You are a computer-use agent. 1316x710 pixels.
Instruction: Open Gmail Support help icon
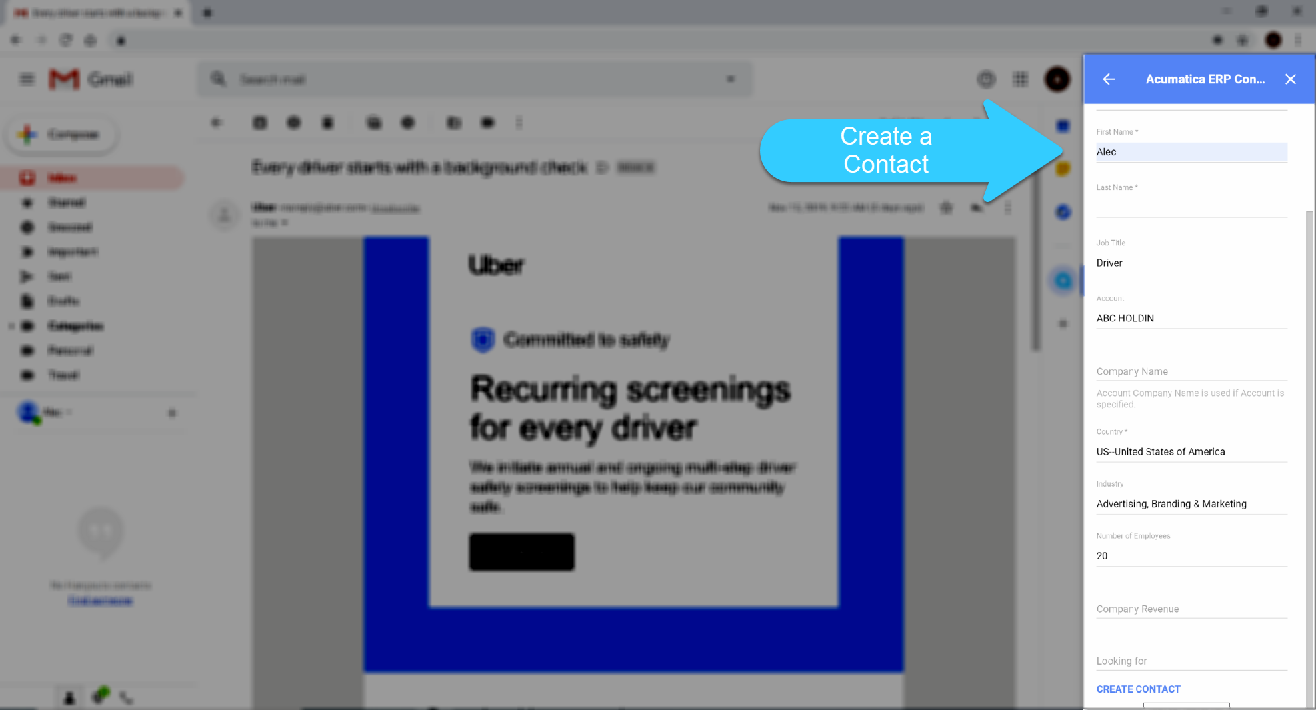pos(986,79)
